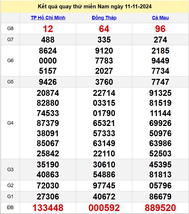Screen dimensions: 189x214
Task: Select the ĐB row label
Action: (10, 208)
